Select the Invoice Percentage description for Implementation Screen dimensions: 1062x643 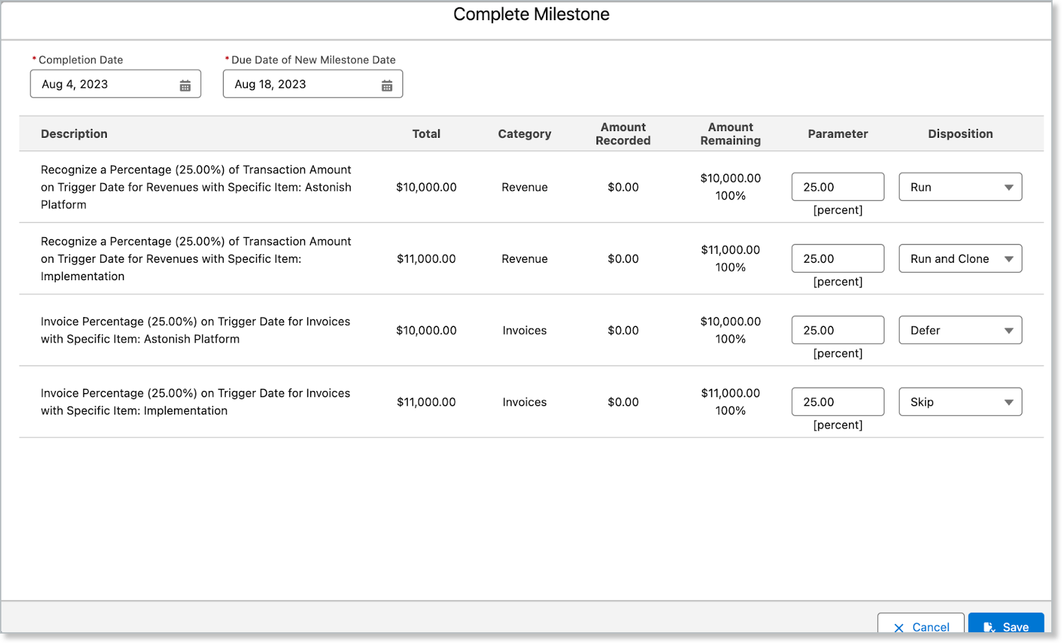pyautogui.click(x=195, y=402)
